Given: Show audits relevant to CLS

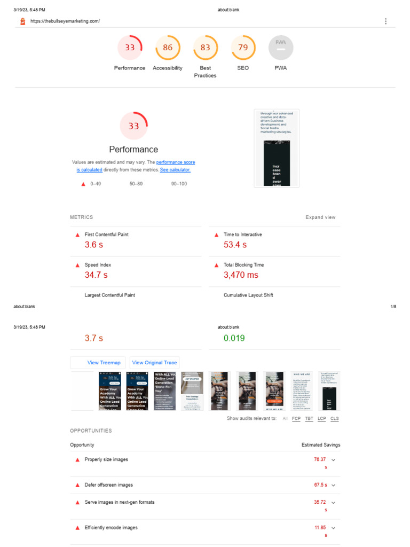Looking at the screenshot, I should 334,419.
